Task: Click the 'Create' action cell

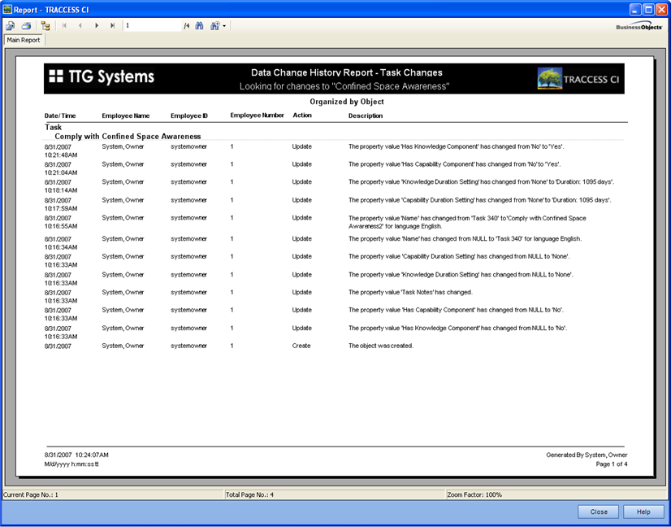Action: click(301, 346)
